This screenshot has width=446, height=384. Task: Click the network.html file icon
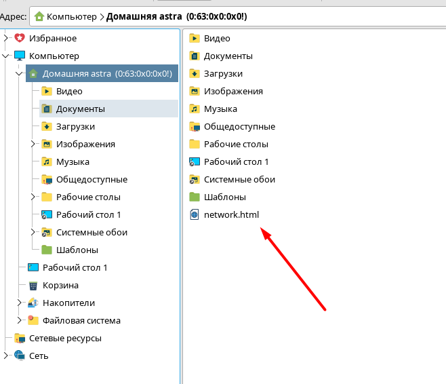point(195,214)
